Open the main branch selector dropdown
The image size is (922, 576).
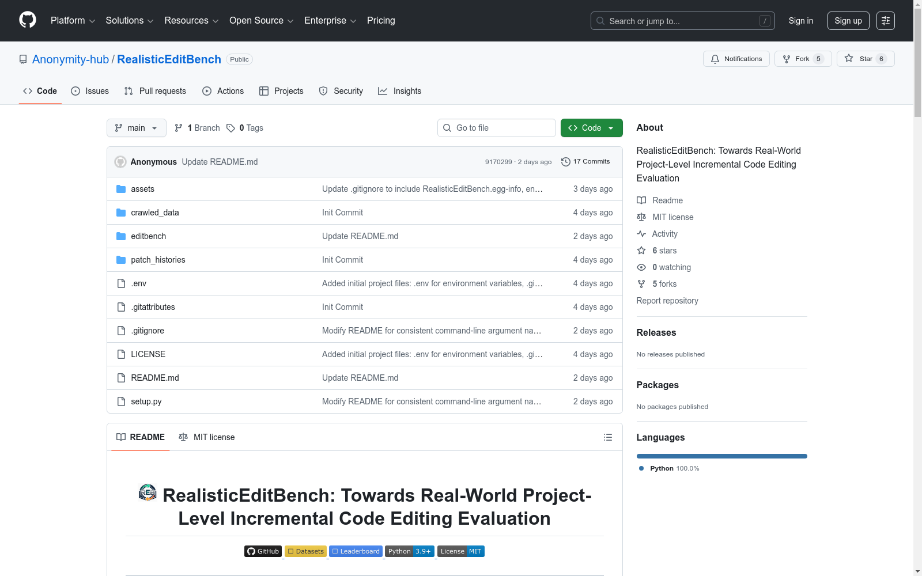point(137,128)
